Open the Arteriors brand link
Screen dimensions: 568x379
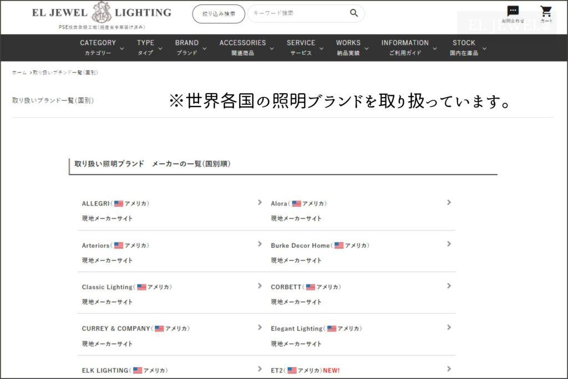click(96, 245)
